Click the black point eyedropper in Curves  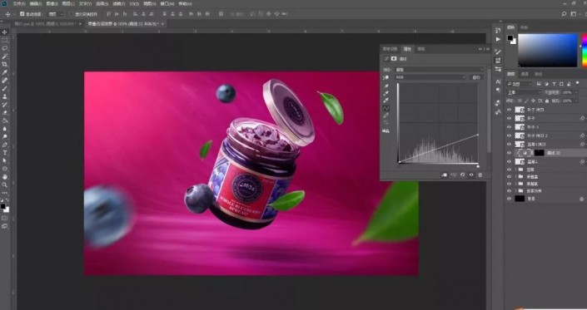(x=386, y=86)
